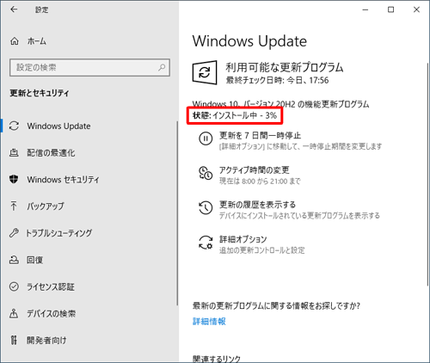Screen dimensions: 430x363
Task: Click the 回復 recovery icon
Action: [14, 260]
